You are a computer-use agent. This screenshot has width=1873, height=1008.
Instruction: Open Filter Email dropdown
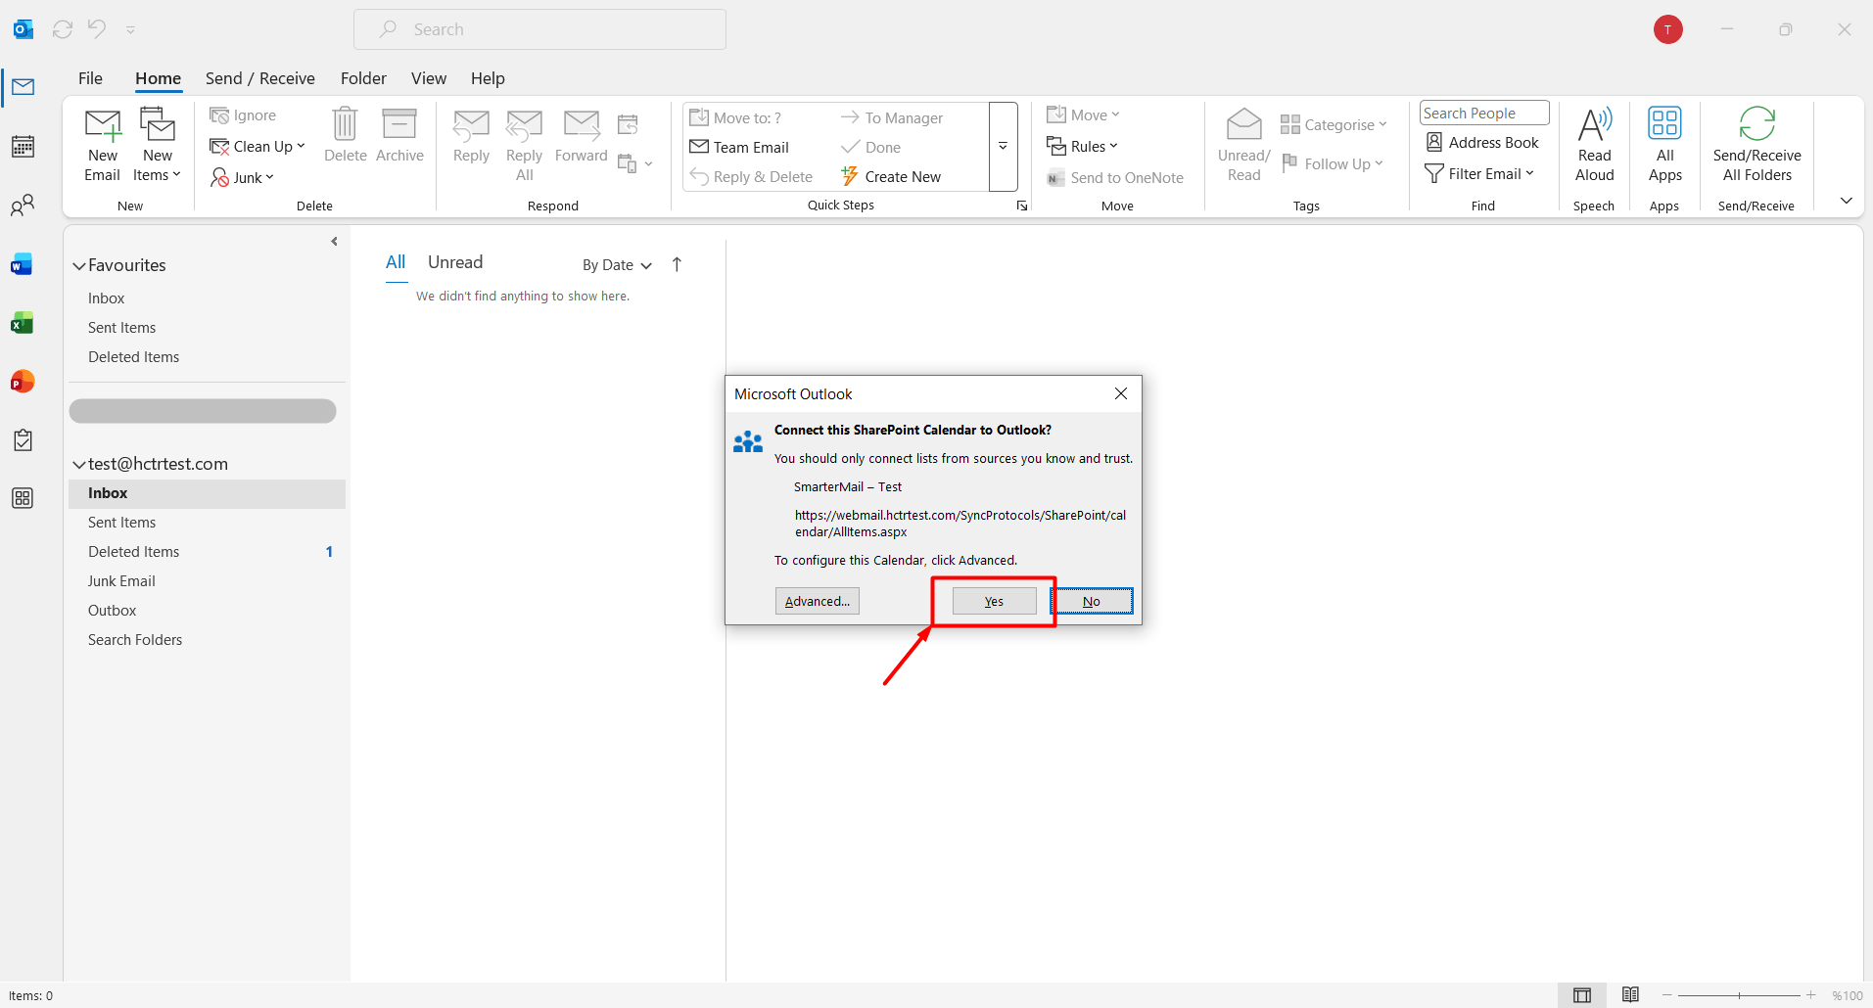1479,174
